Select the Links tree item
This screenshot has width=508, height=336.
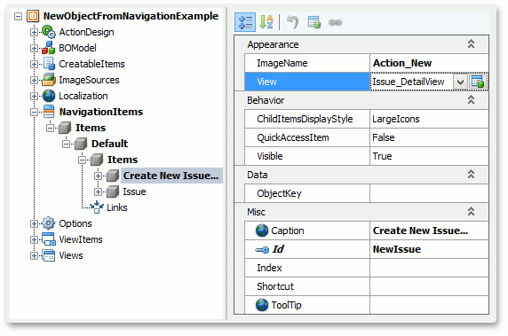117,207
